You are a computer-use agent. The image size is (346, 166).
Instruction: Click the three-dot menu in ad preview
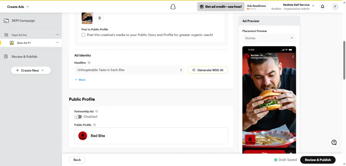point(293,57)
